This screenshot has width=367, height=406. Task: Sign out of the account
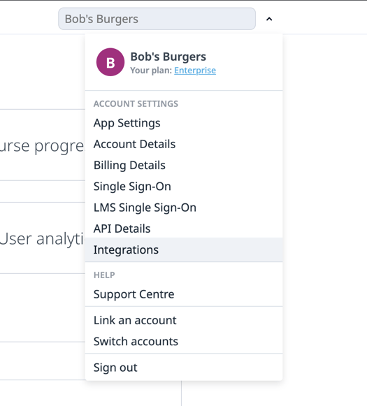tap(184, 368)
